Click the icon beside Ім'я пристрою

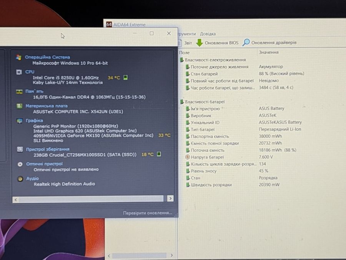(187, 109)
